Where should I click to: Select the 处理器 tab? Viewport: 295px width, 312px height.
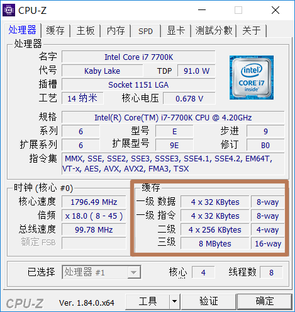click(22, 30)
